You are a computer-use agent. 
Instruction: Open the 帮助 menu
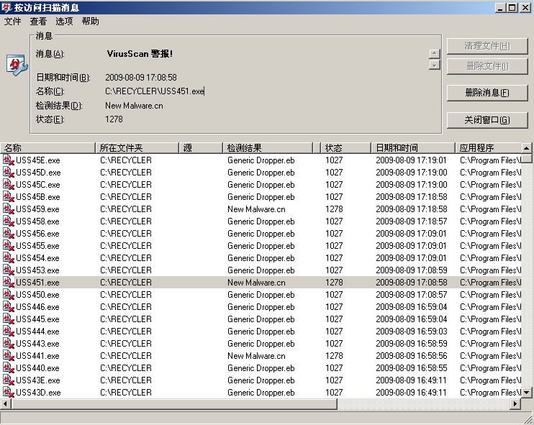point(90,22)
